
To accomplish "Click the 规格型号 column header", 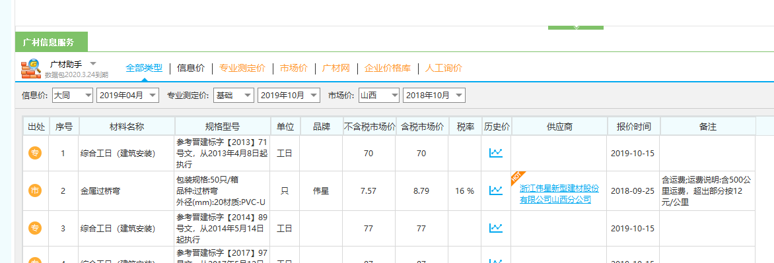I will 223,127.
